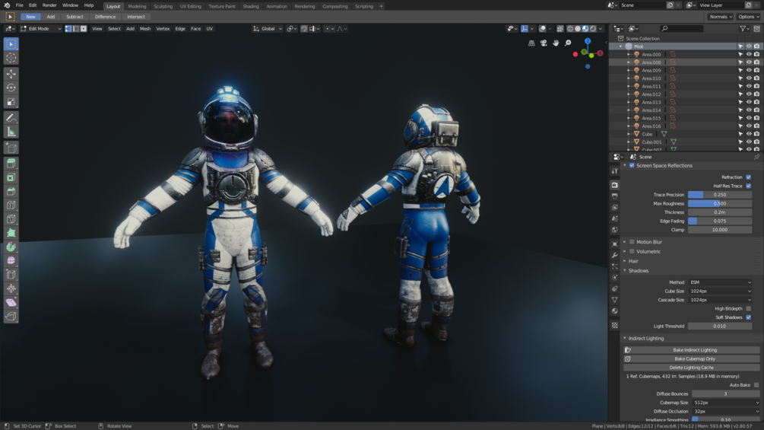The image size is (764, 430).
Task: Select the Add Cube tool
Action: [11, 147]
